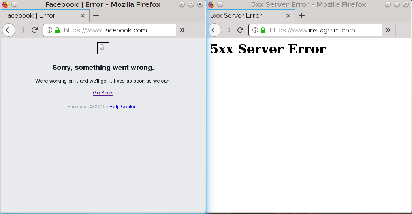Click the broken image icon on Facebook page

pos(103,48)
